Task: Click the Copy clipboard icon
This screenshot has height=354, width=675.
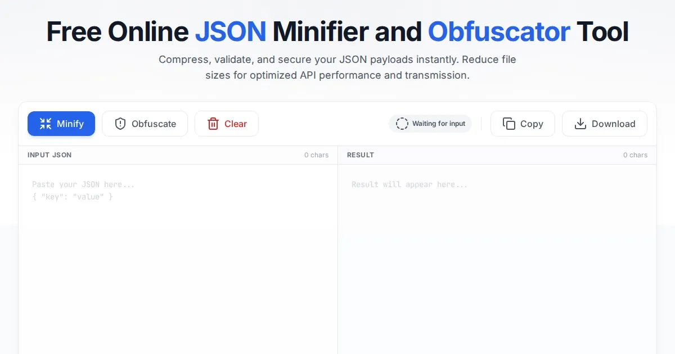Action: pyautogui.click(x=509, y=124)
